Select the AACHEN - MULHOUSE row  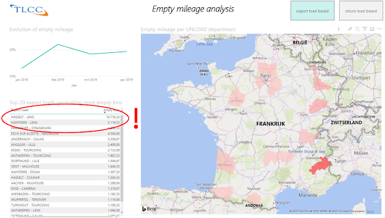pyautogui.click(x=65, y=183)
